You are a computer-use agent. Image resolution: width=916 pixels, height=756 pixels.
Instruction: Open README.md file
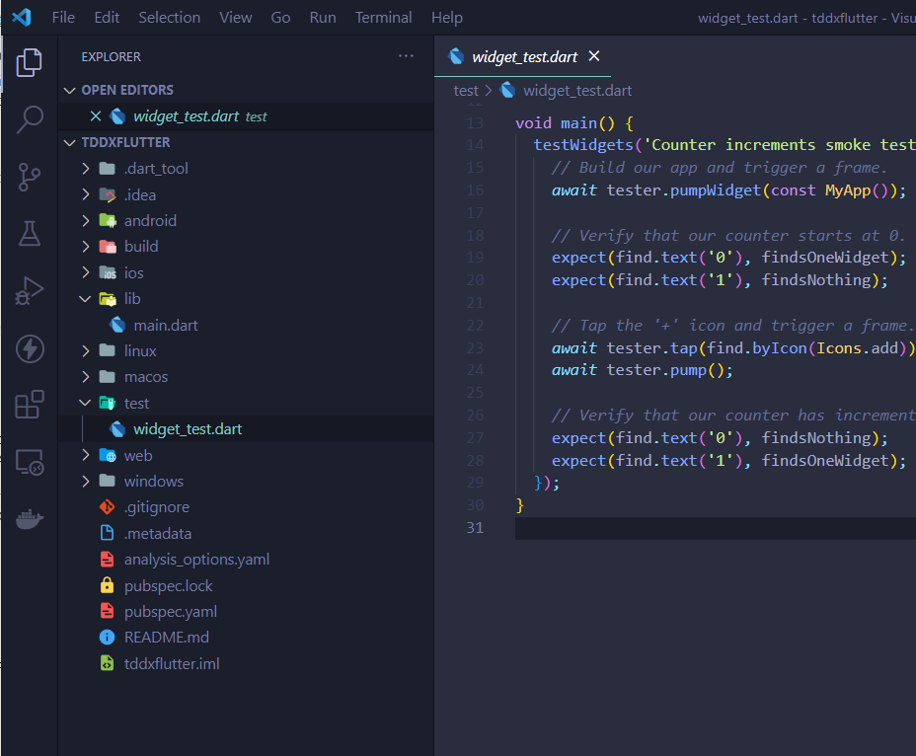coord(167,637)
